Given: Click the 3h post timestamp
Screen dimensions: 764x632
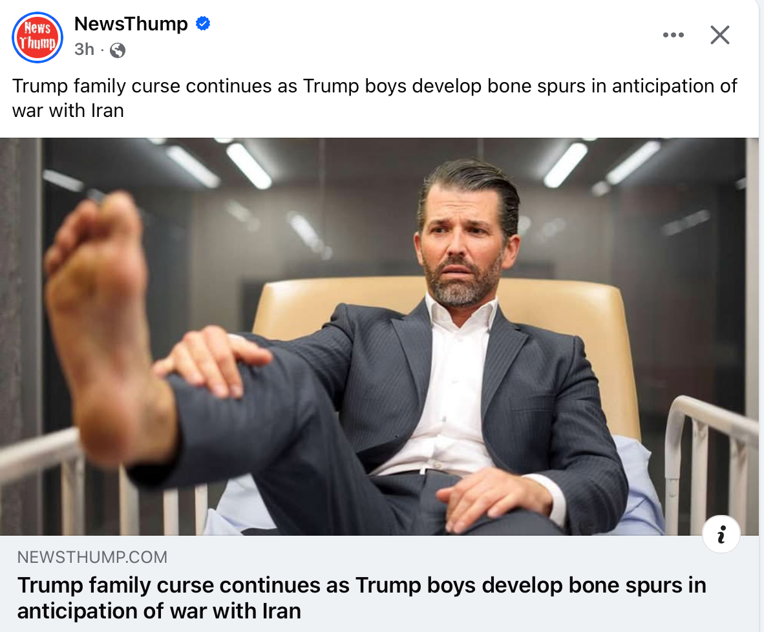Looking at the screenshot, I should (x=84, y=49).
